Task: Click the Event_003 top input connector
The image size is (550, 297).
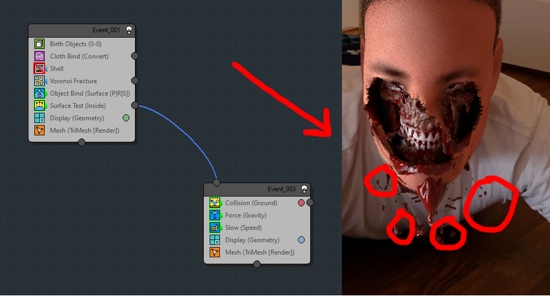Action: click(x=217, y=183)
